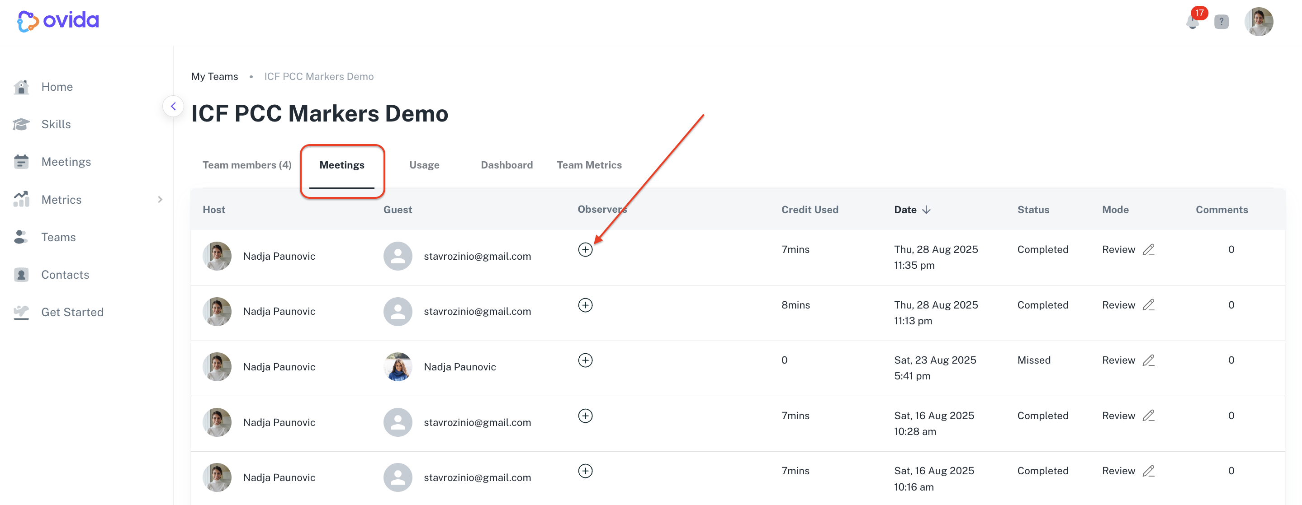Open the Dashboard tab

point(507,165)
